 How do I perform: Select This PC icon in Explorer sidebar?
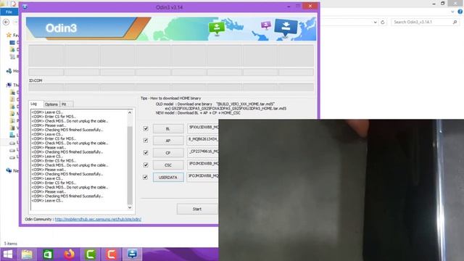click(x=9, y=86)
